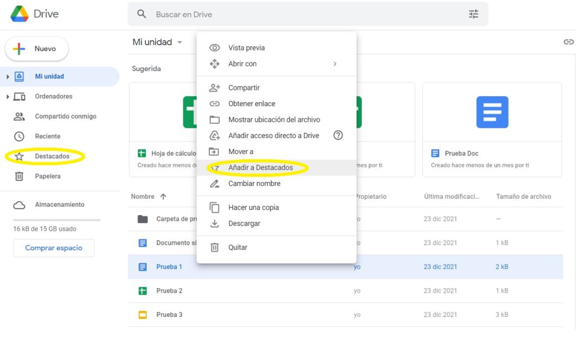The height and width of the screenshot is (364, 576).
Task: Expand the Ordenadores tree arrow
Action: tap(8, 97)
